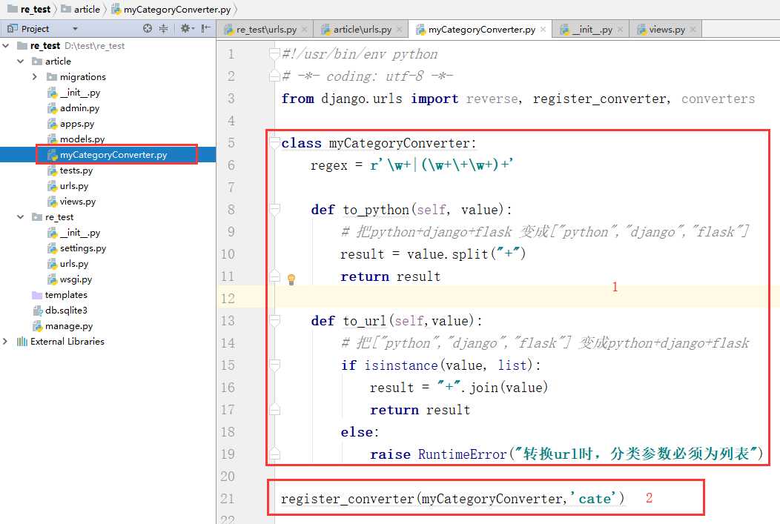
Task: Select wsgi.py in project tree
Action: pyautogui.click(x=70, y=279)
